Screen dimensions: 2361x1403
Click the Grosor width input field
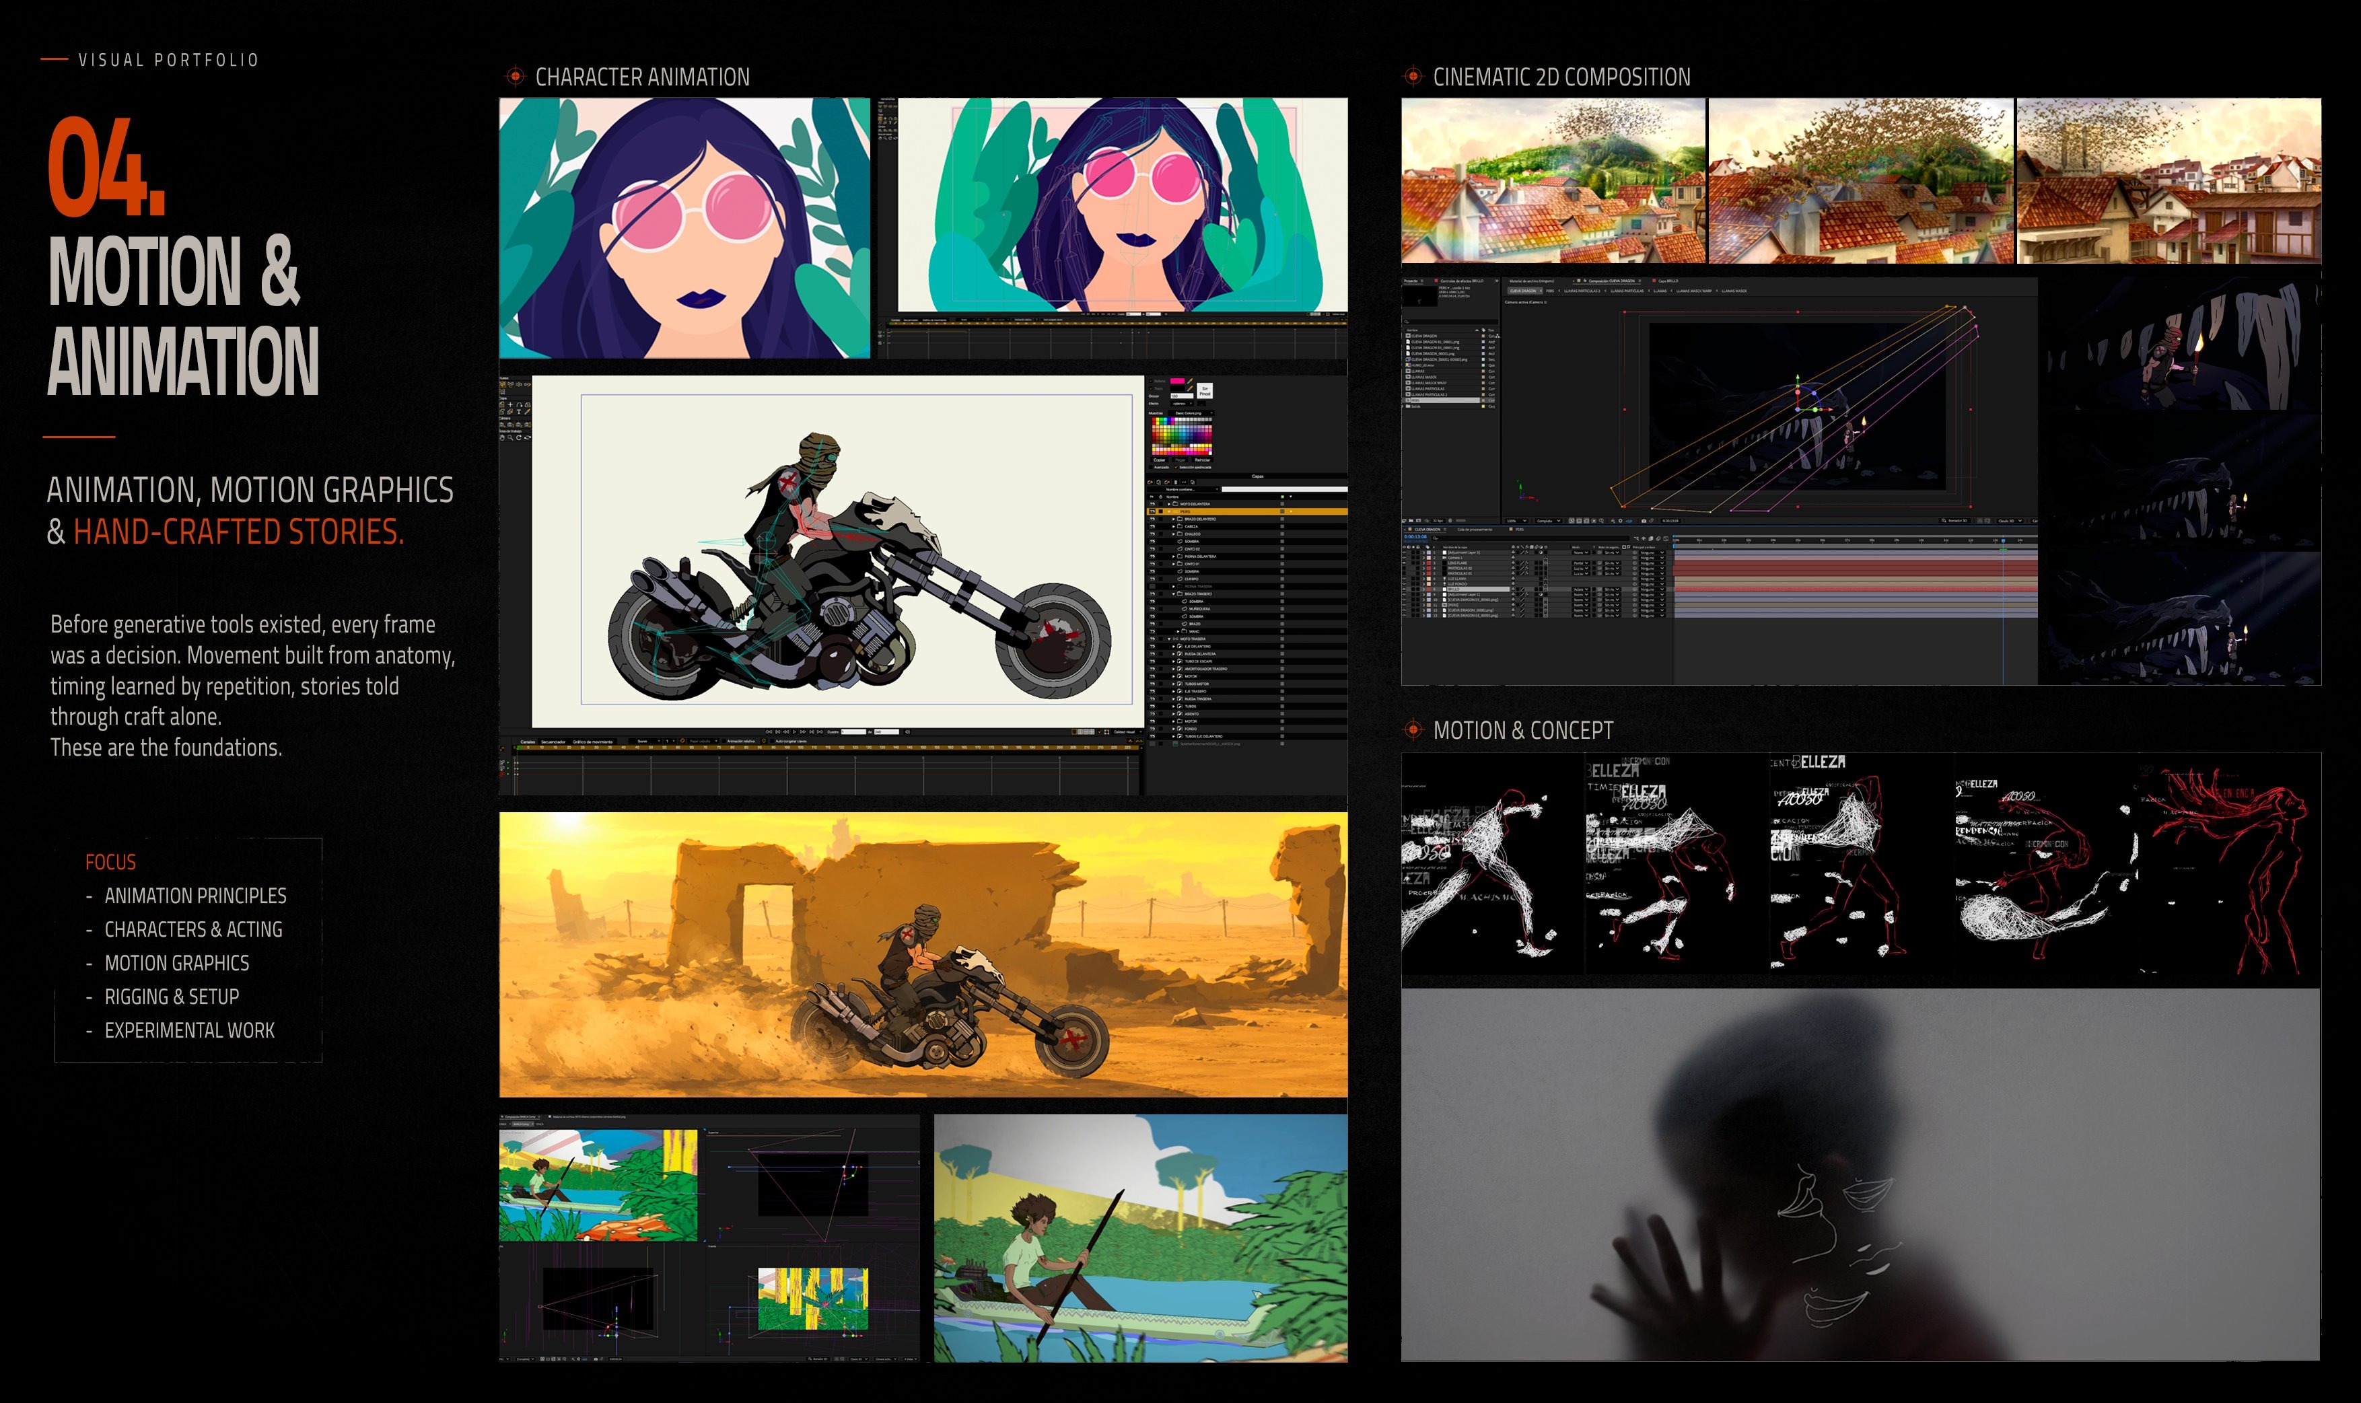click(1183, 396)
